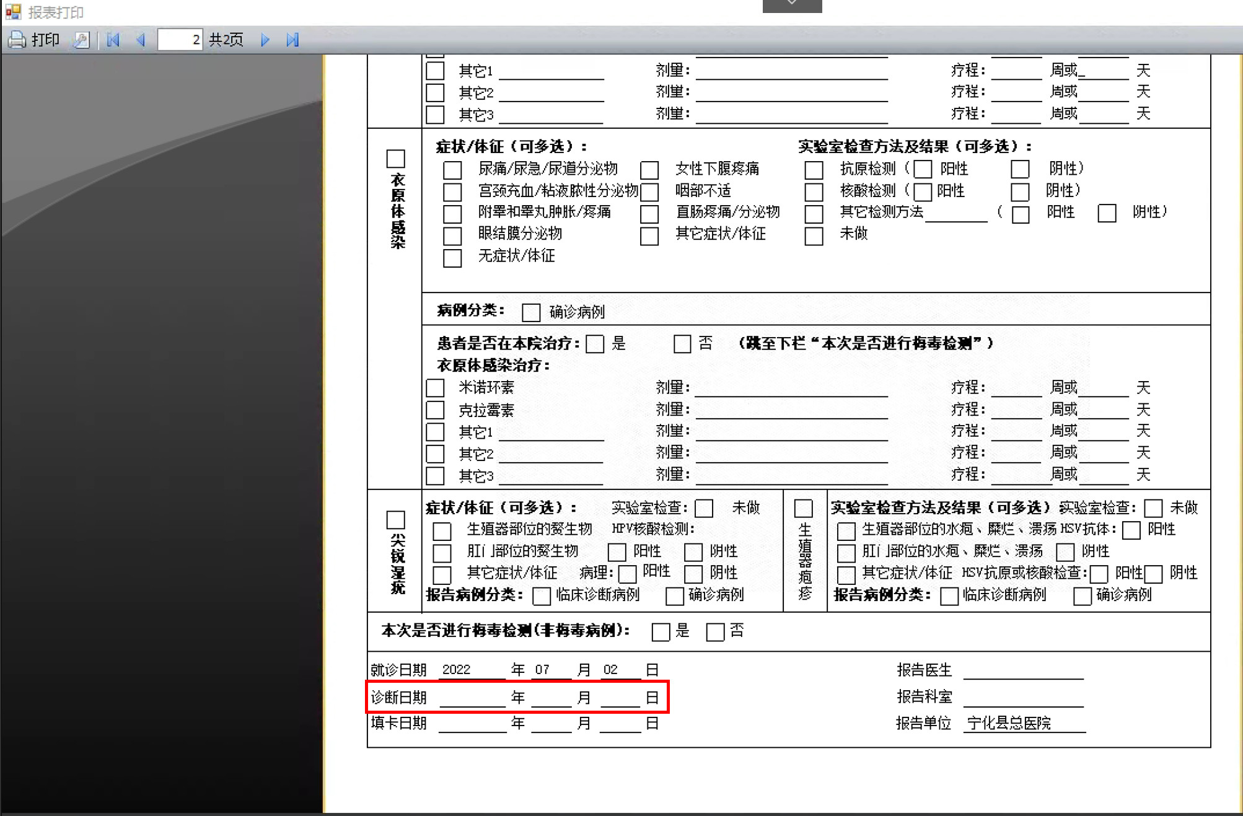Click the 报告医生 blank line
This screenshot has height=816, width=1243.
pyautogui.click(x=1023, y=671)
